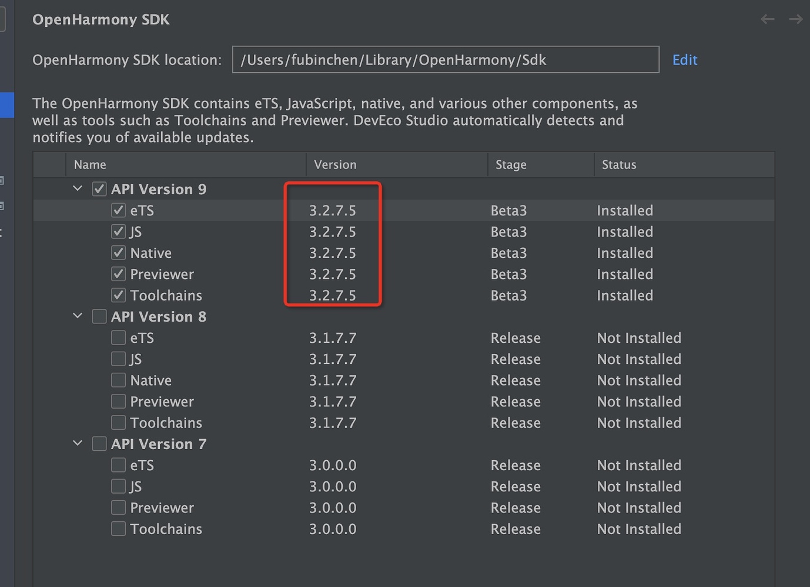
Task: Click the Edit link next to SDK location
Action: point(685,59)
